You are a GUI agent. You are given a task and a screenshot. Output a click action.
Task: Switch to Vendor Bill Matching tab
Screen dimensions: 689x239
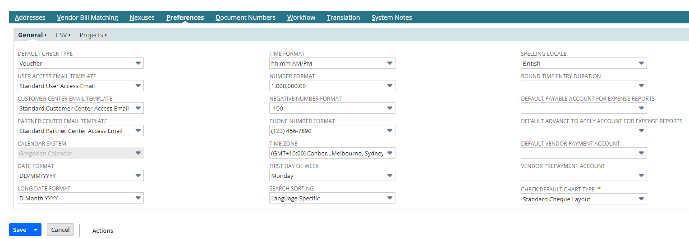point(87,18)
